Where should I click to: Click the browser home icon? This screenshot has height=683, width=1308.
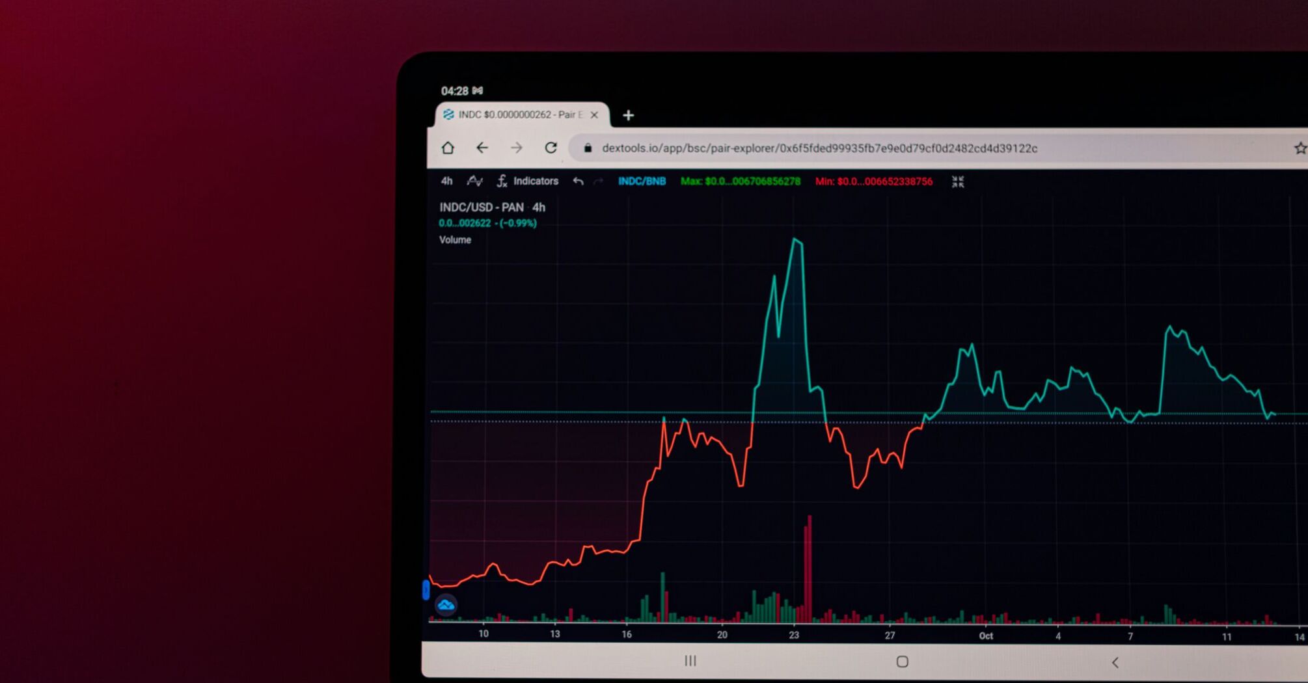tap(448, 148)
